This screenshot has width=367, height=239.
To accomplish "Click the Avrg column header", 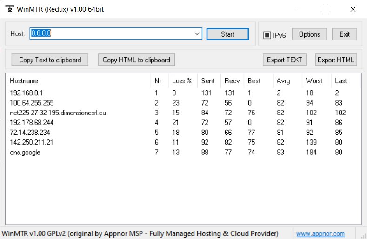I will [x=283, y=81].
